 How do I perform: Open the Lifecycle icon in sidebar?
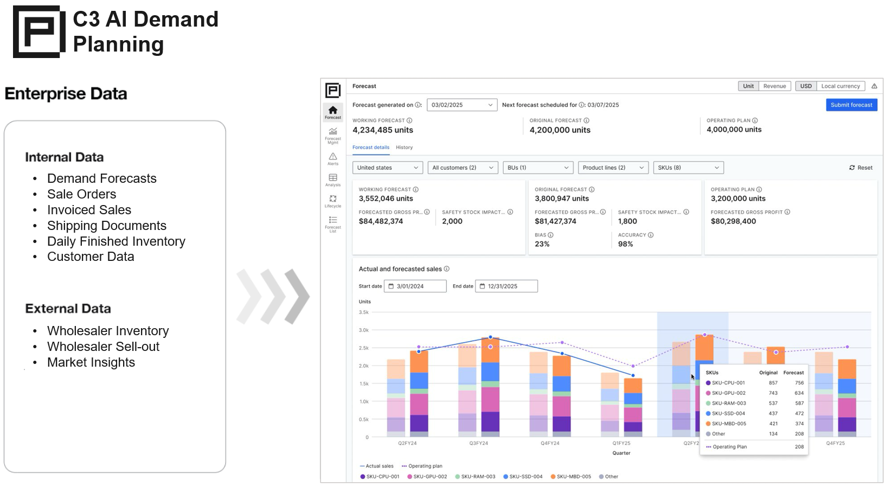333,199
